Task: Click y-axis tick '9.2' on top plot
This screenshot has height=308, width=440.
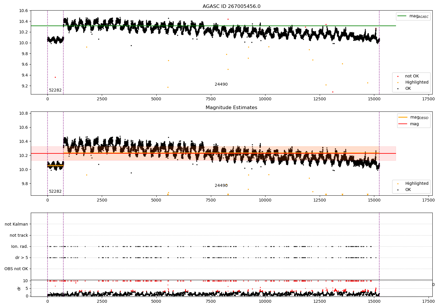Action: 24,86
